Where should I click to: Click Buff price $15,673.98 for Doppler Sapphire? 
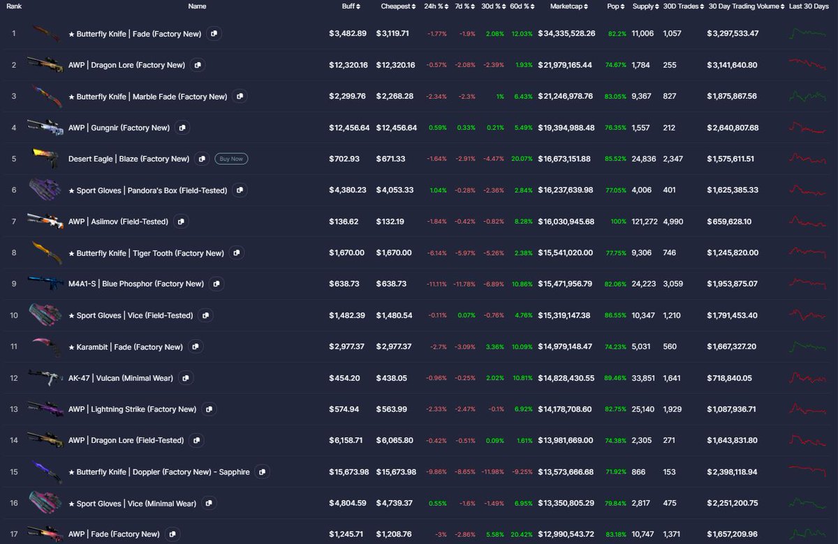[348, 472]
